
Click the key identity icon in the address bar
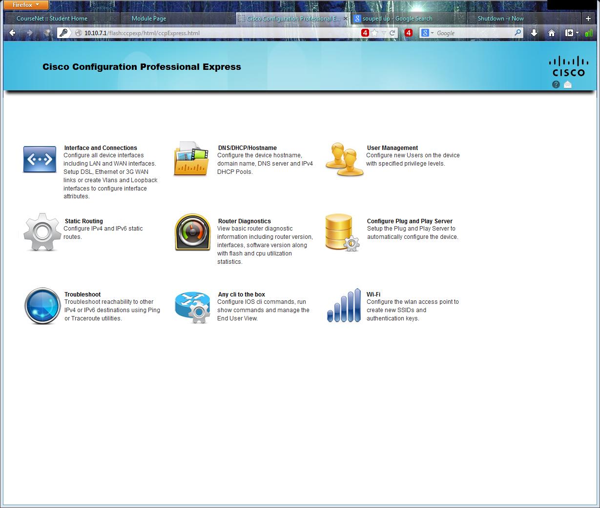[x=63, y=33]
